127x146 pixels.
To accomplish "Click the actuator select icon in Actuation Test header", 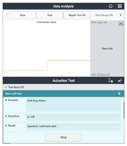I will click(111, 80).
